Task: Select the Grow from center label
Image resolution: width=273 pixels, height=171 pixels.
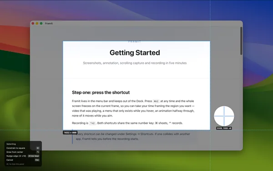Action: [15, 152]
